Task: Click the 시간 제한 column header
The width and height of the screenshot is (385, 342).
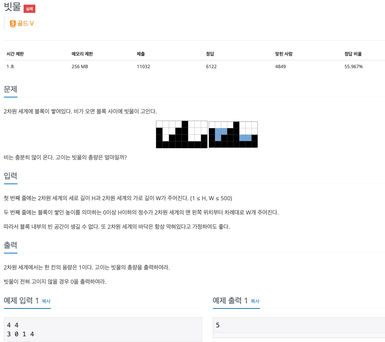Action: point(15,54)
